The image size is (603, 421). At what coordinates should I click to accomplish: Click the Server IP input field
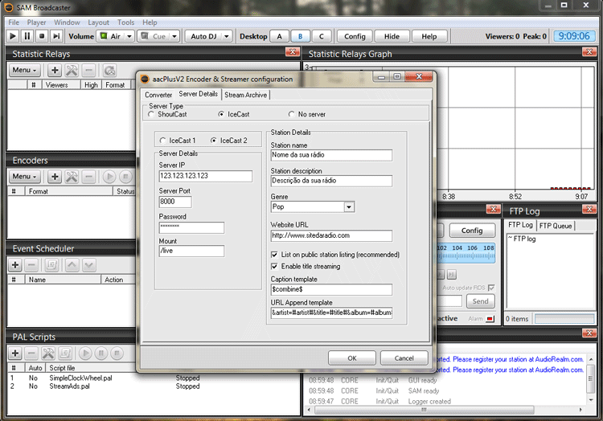206,176
